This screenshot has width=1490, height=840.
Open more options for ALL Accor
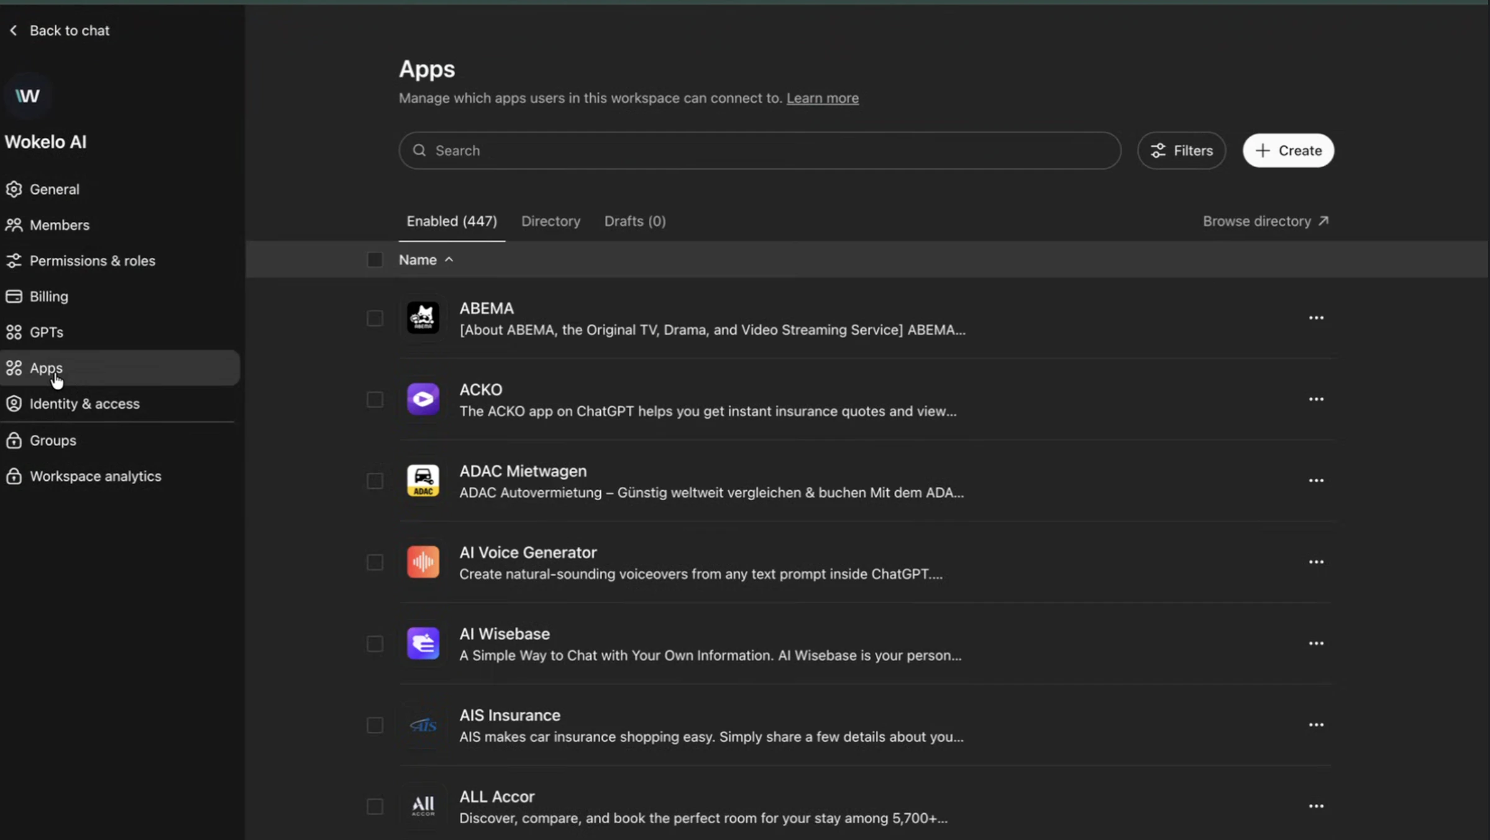click(x=1316, y=806)
